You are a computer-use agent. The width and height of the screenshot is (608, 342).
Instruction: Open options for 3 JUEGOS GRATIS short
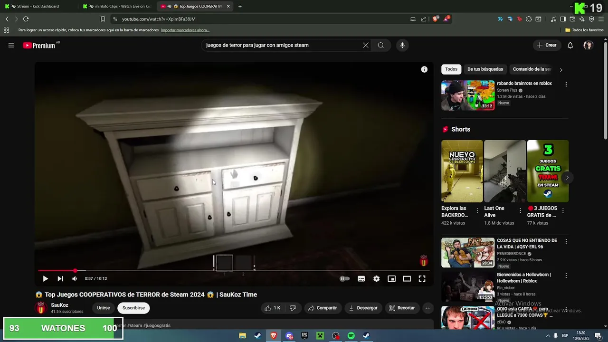click(x=563, y=210)
